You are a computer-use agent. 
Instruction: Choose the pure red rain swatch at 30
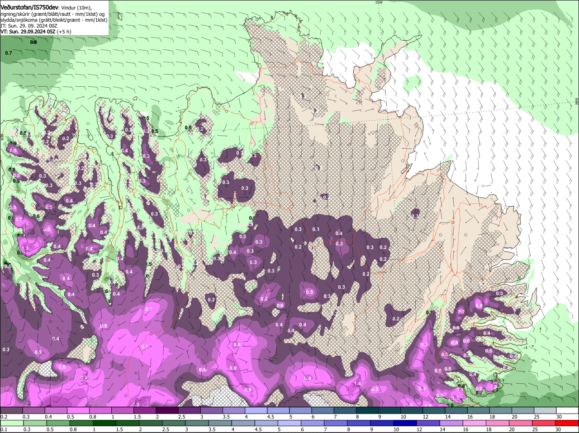click(x=566, y=423)
